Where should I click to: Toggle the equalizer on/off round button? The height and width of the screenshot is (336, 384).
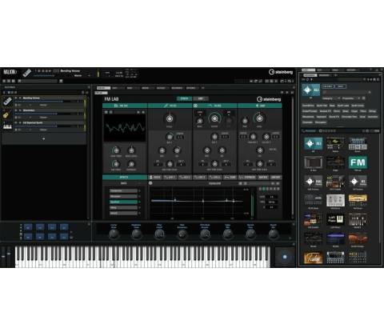point(150,183)
